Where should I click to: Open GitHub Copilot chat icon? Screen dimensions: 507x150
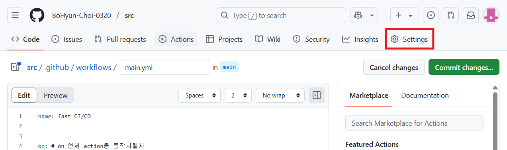(358, 16)
